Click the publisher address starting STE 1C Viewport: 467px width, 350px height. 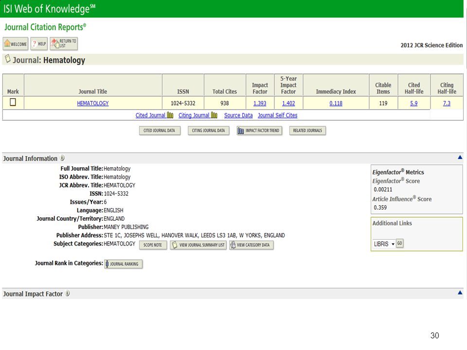(194, 235)
